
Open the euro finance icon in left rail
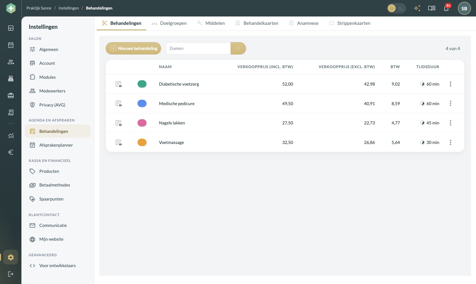click(11, 152)
